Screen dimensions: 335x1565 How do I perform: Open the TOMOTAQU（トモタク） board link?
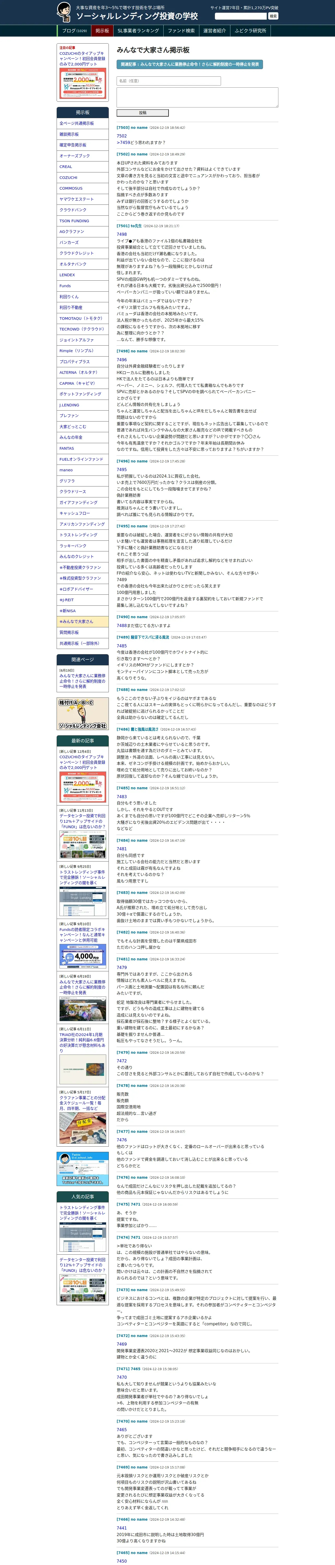(x=83, y=318)
